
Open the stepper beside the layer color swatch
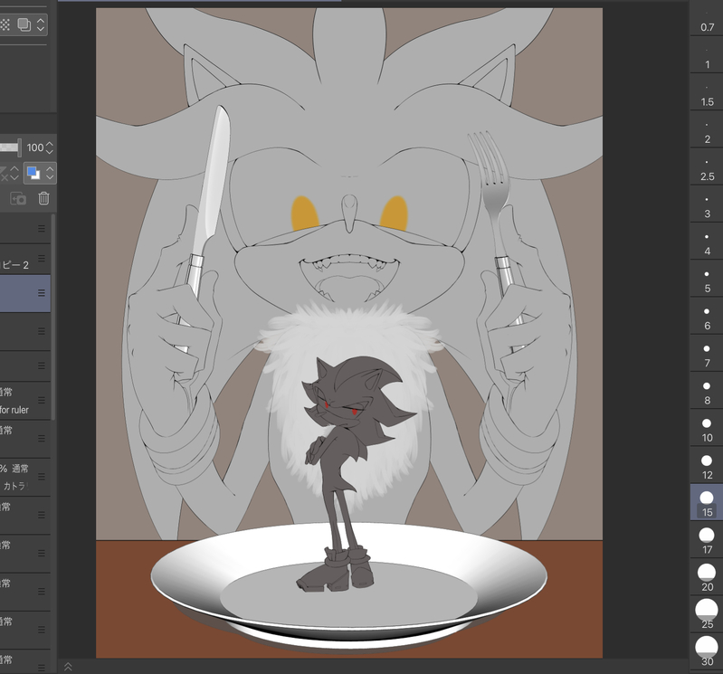(50, 174)
